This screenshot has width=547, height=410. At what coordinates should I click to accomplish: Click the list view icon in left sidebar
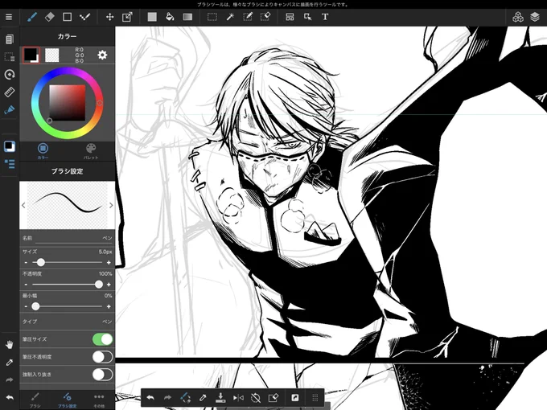10,164
